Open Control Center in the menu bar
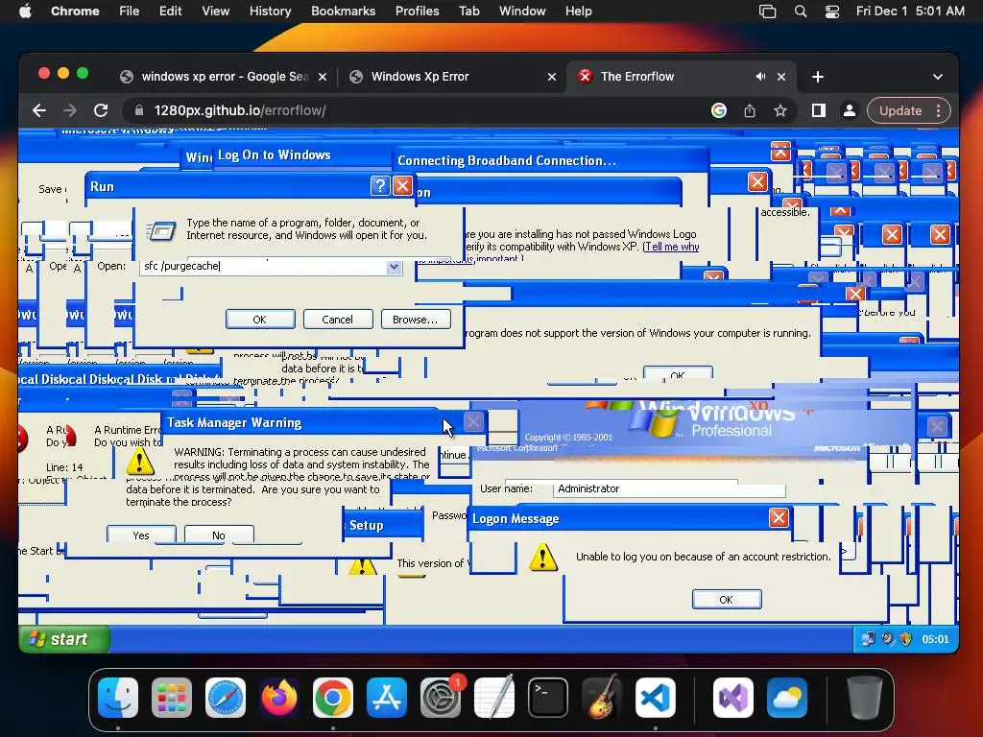Screen dimensions: 983x737 [x=832, y=12]
